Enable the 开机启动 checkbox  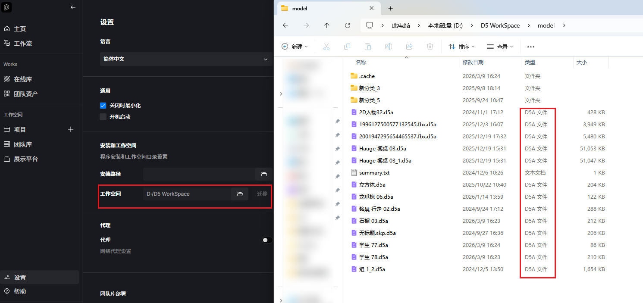(x=103, y=117)
